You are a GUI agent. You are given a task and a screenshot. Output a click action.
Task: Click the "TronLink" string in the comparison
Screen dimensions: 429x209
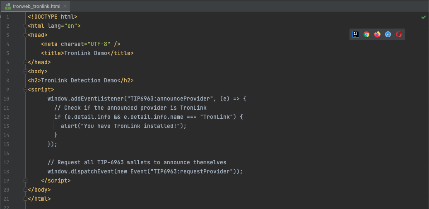click(217, 117)
